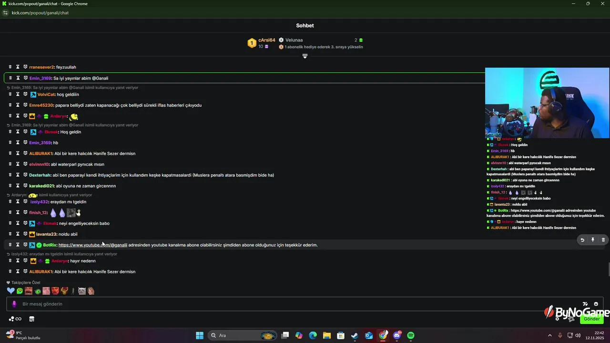Viewport: 610px width, 343px height.
Task: Click username Emre45230
Action: pyautogui.click(x=41, y=105)
